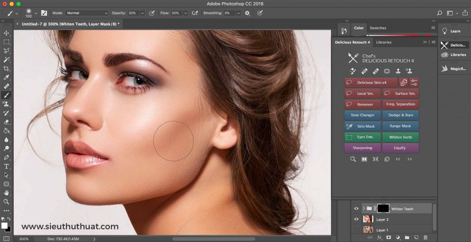This screenshot has width=471, height=242.
Task: Click the Freq. Separation button
Action: tap(401, 104)
